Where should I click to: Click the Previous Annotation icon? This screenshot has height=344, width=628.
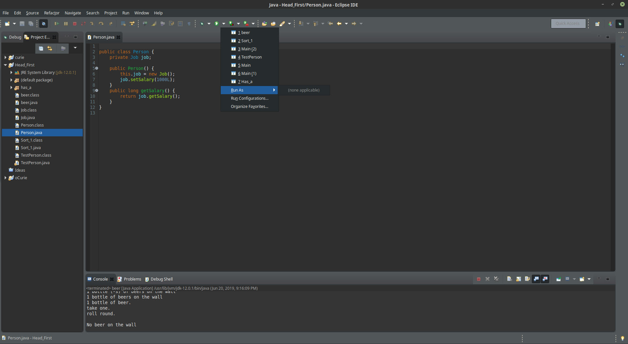click(316, 24)
